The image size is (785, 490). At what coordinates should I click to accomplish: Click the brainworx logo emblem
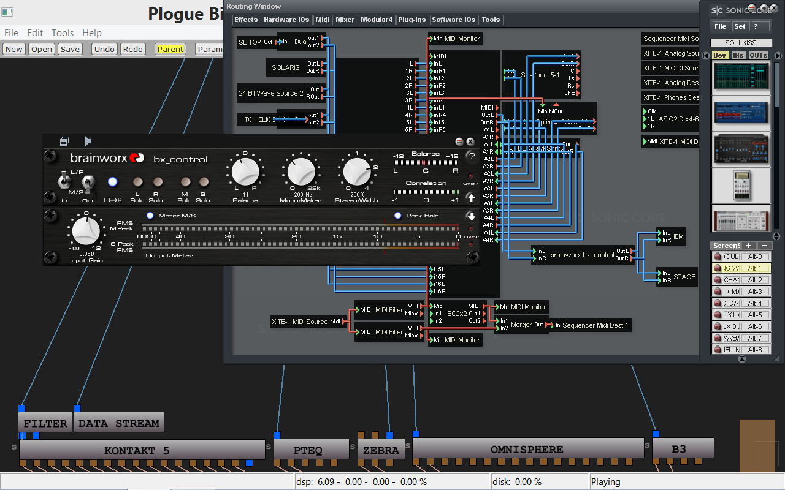(136, 157)
